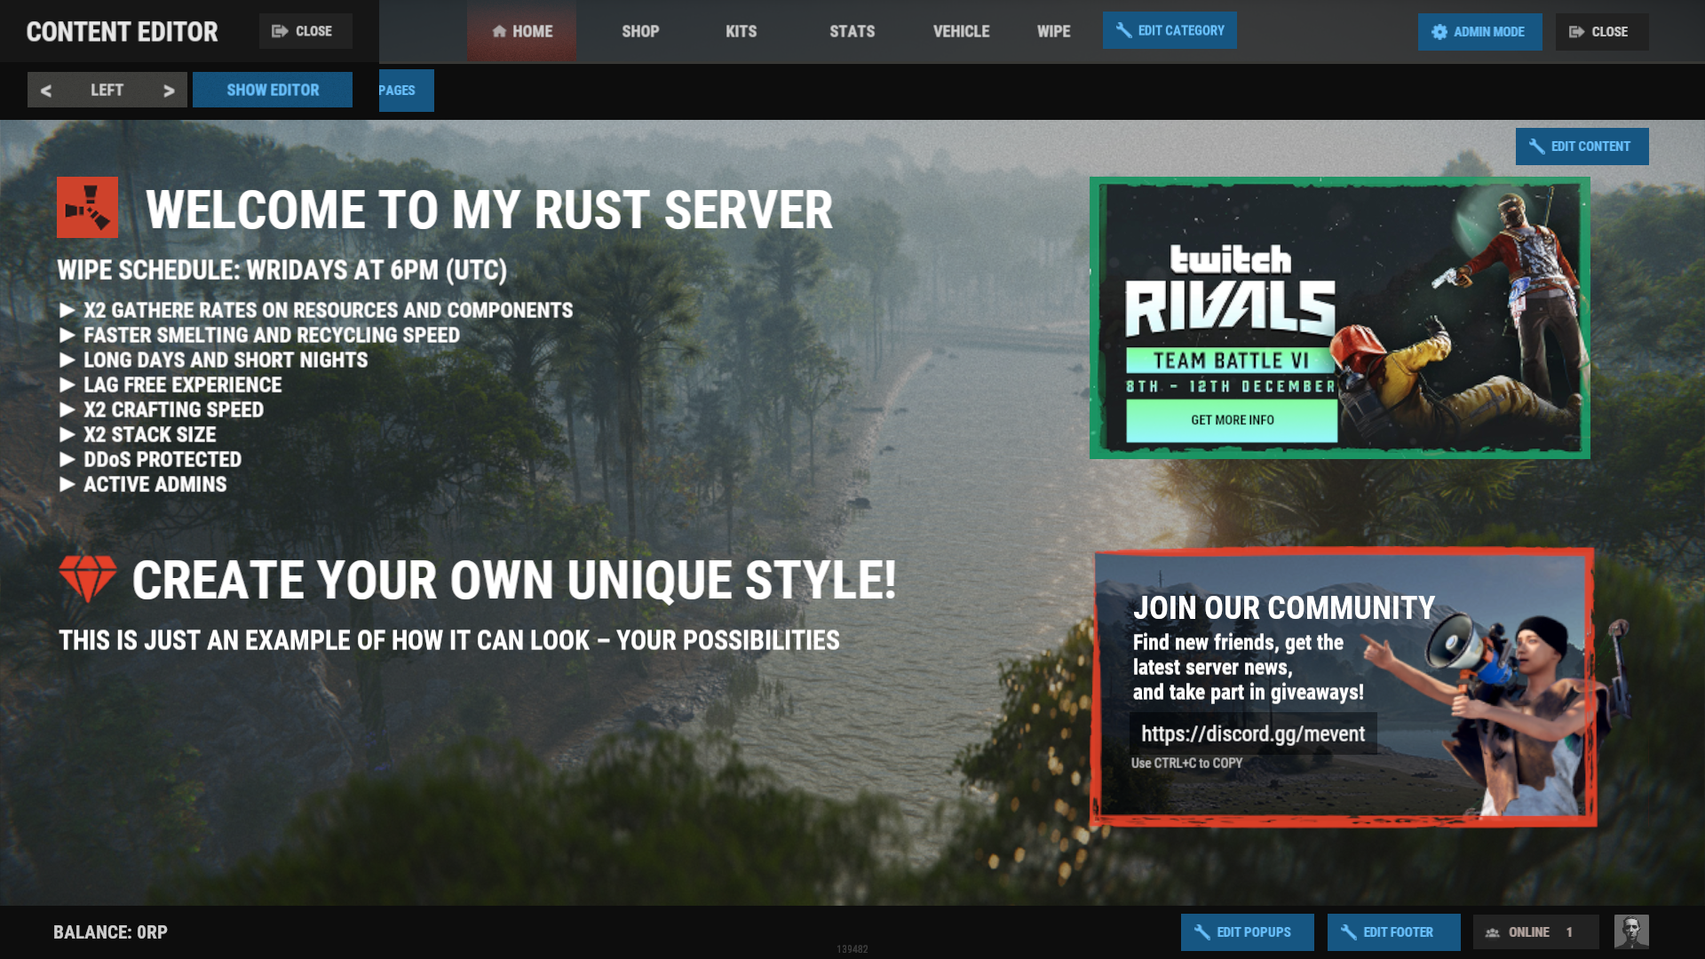The width and height of the screenshot is (1705, 959).
Task: Click Edit Footer wrench button
Action: coord(1392,931)
